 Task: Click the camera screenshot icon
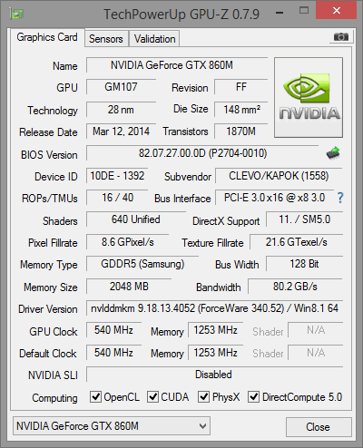(x=341, y=37)
